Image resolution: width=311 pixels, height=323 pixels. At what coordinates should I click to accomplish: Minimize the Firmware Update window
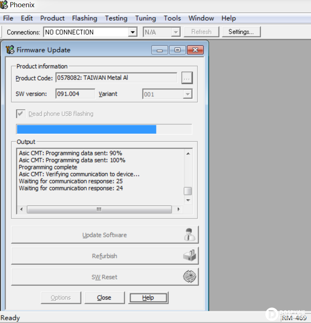coord(160,50)
